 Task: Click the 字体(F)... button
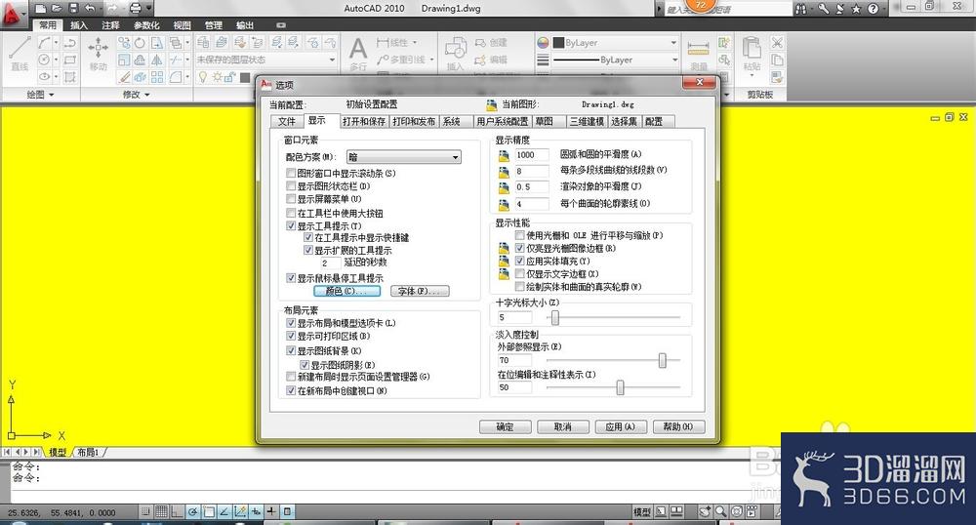pos(420,291)
